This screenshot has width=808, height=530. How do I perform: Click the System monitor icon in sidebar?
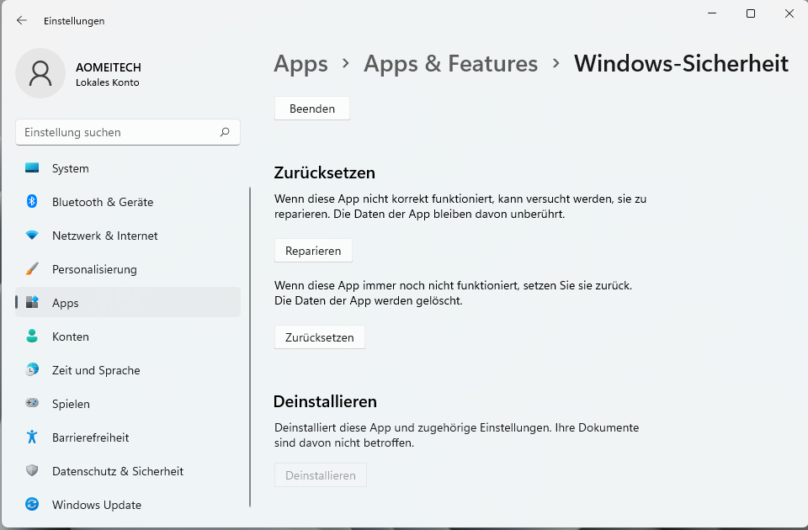coord(32,168)
